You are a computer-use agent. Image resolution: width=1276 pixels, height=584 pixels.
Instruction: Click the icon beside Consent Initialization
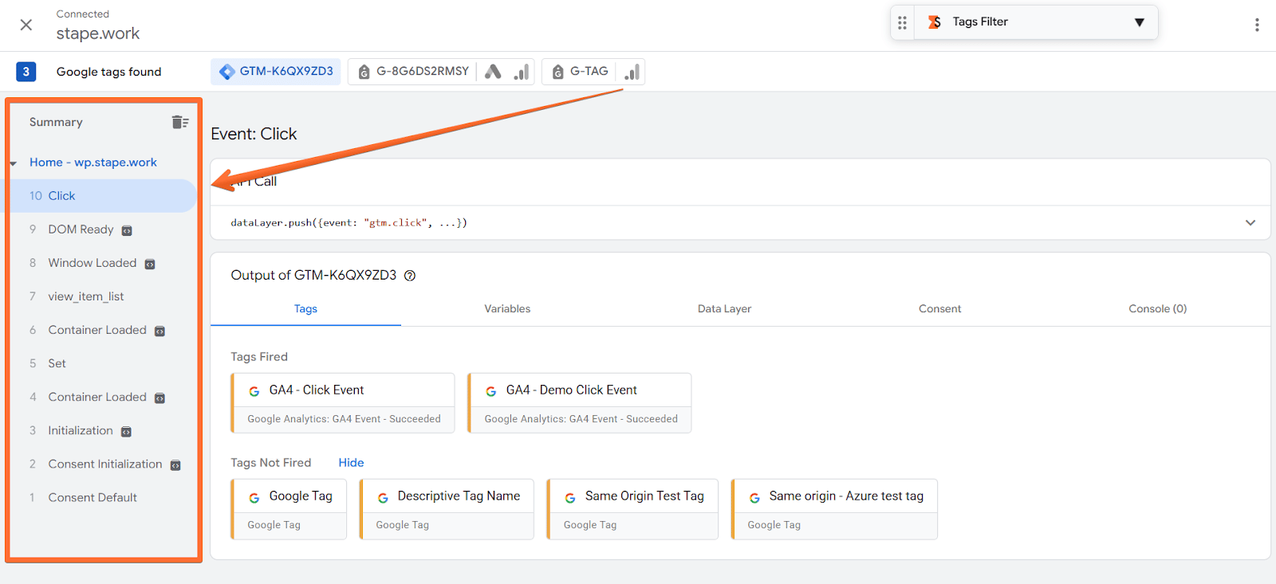pos(175,465)
